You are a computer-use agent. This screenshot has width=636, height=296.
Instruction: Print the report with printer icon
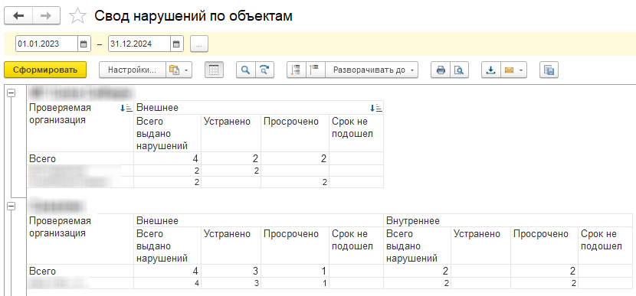point(440,70)
